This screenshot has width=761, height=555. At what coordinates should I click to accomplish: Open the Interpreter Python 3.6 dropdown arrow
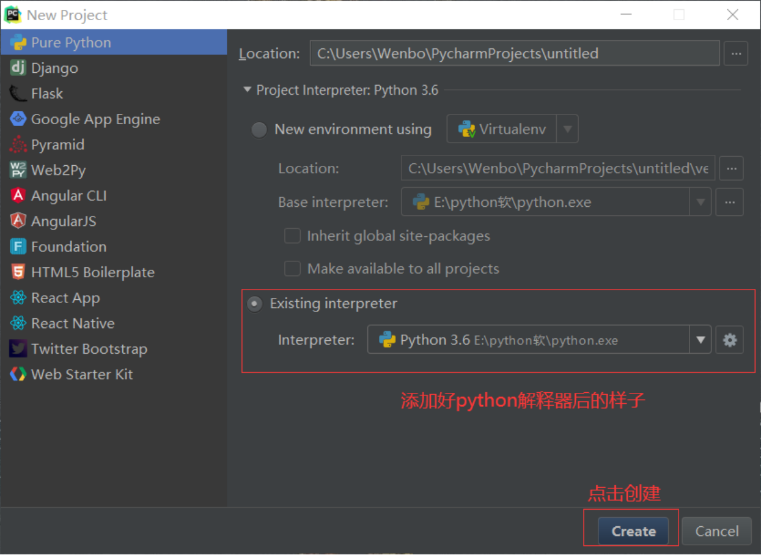tap(700, 340)
